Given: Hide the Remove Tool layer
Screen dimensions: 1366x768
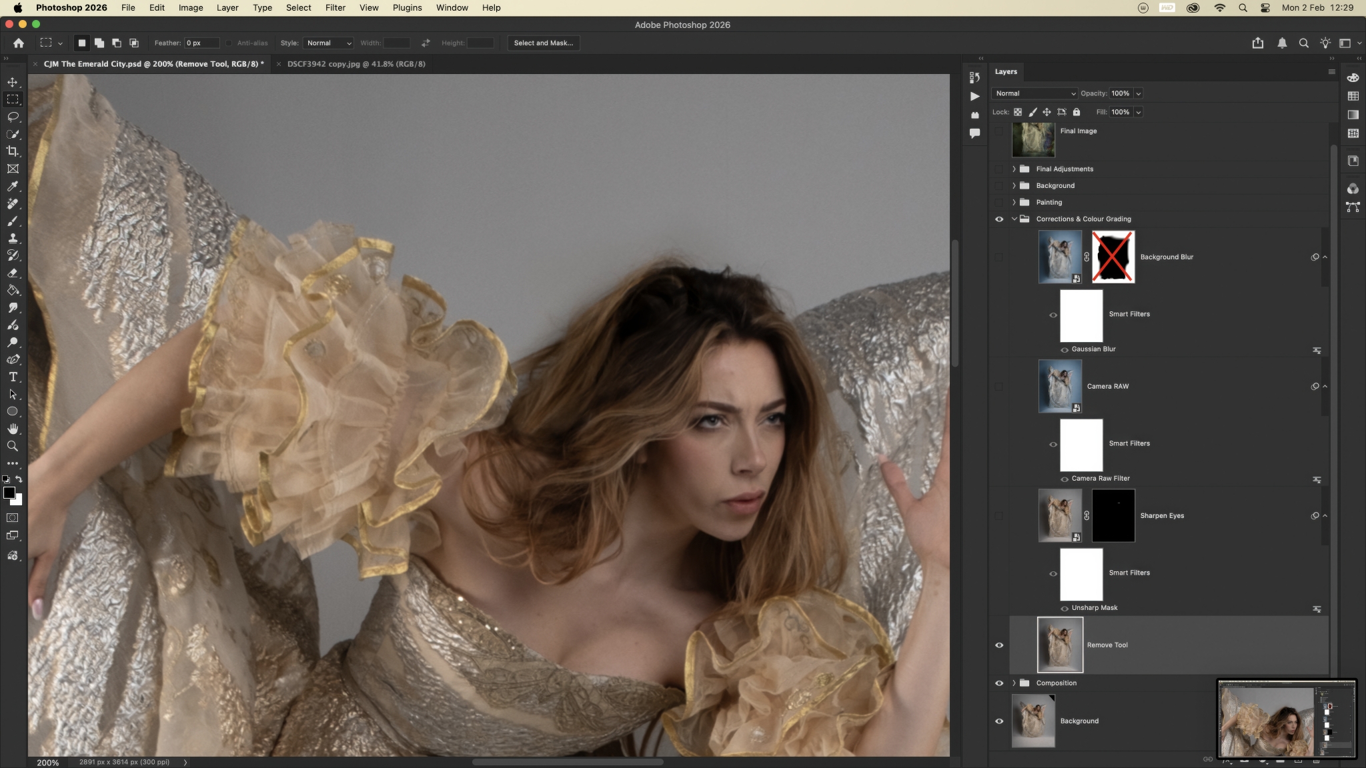Looking at the screenshot, I should pyautogui.click(x=999, y=645).
